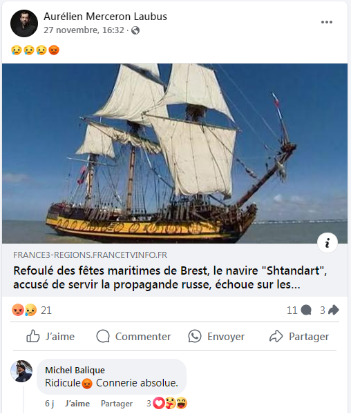The height and width of the screenshot is (414, 351).
Task: Open the Aurélien Merceron Laubus profile name
Action: pyautogui.click(x=105, y=17)
